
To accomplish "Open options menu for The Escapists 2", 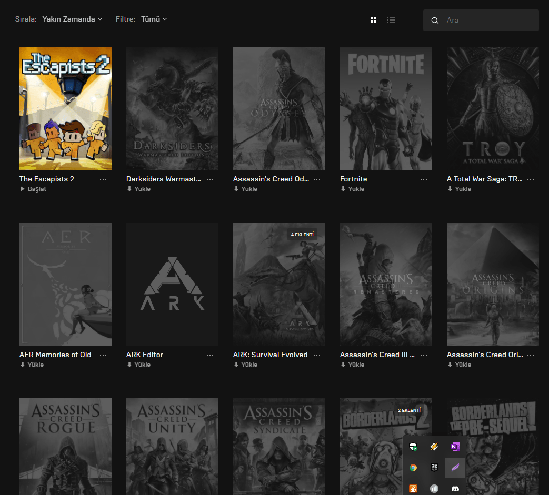I will tap(103, 179).
